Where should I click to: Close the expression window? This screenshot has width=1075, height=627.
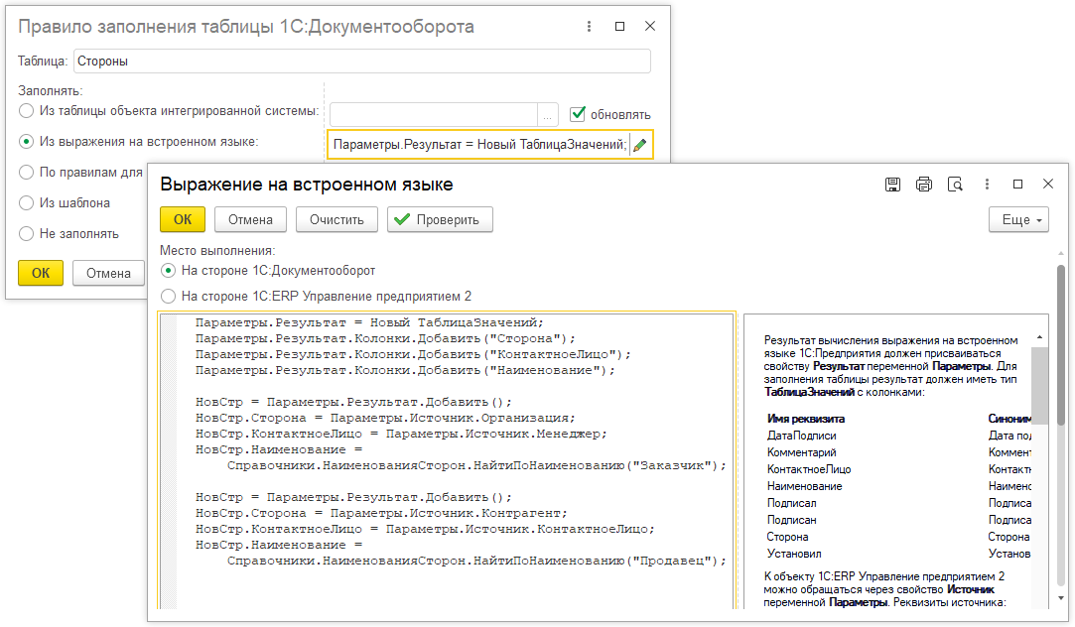tap(1047, 184)
